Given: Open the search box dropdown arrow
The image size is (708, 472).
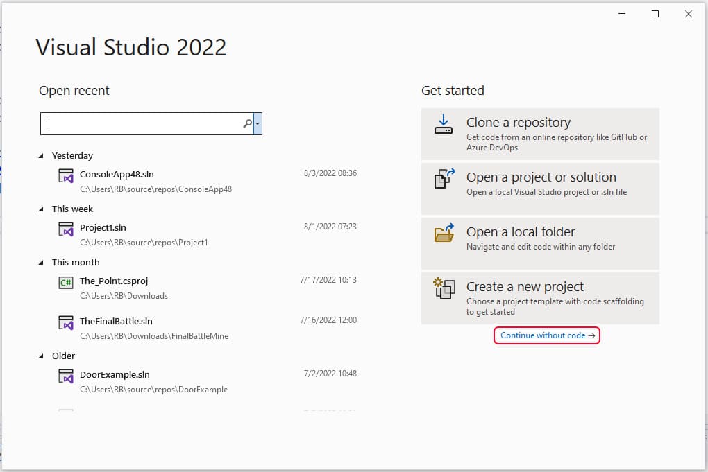Looking at the screenshot, I should (258, 124).
